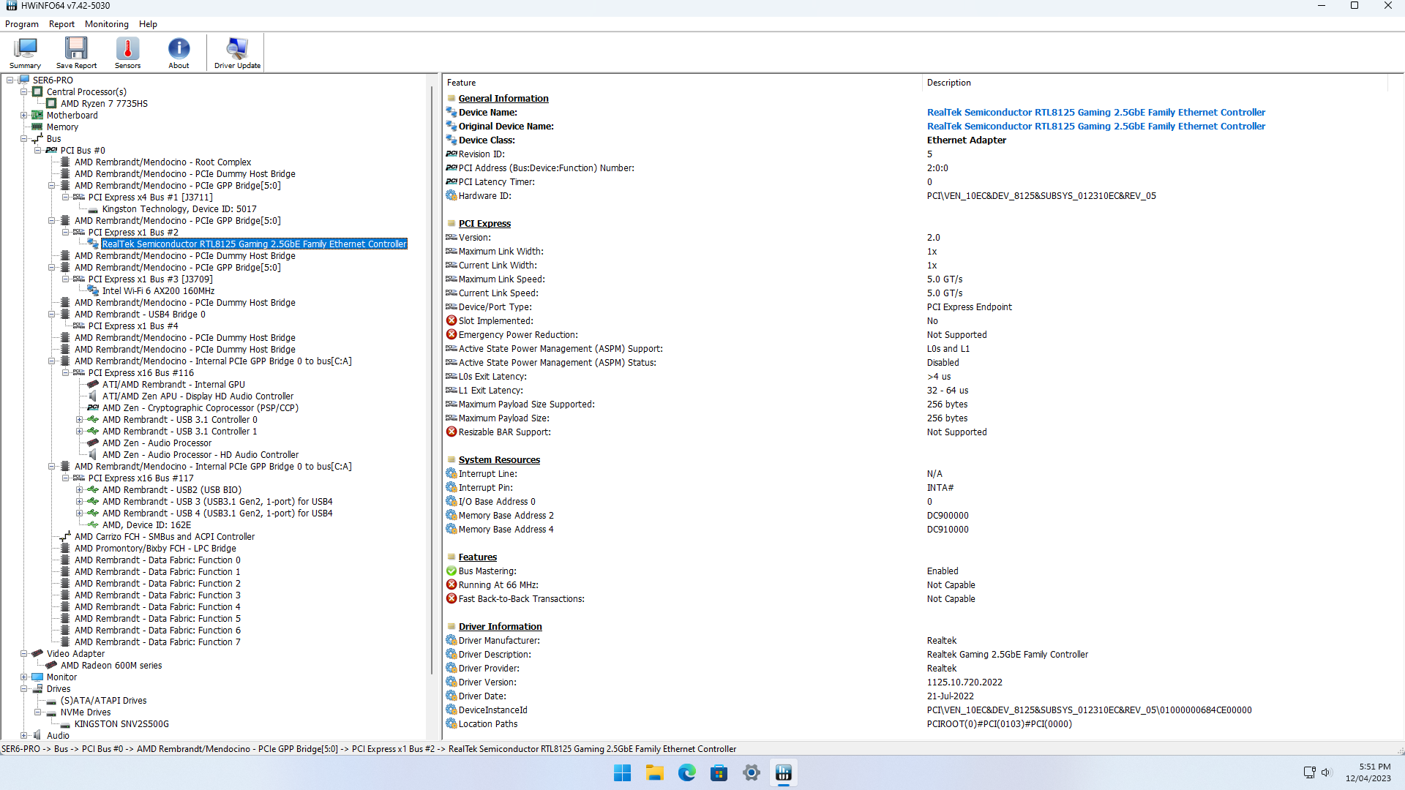Open the Program menu

pyautogui.click(x=22, y=24)
